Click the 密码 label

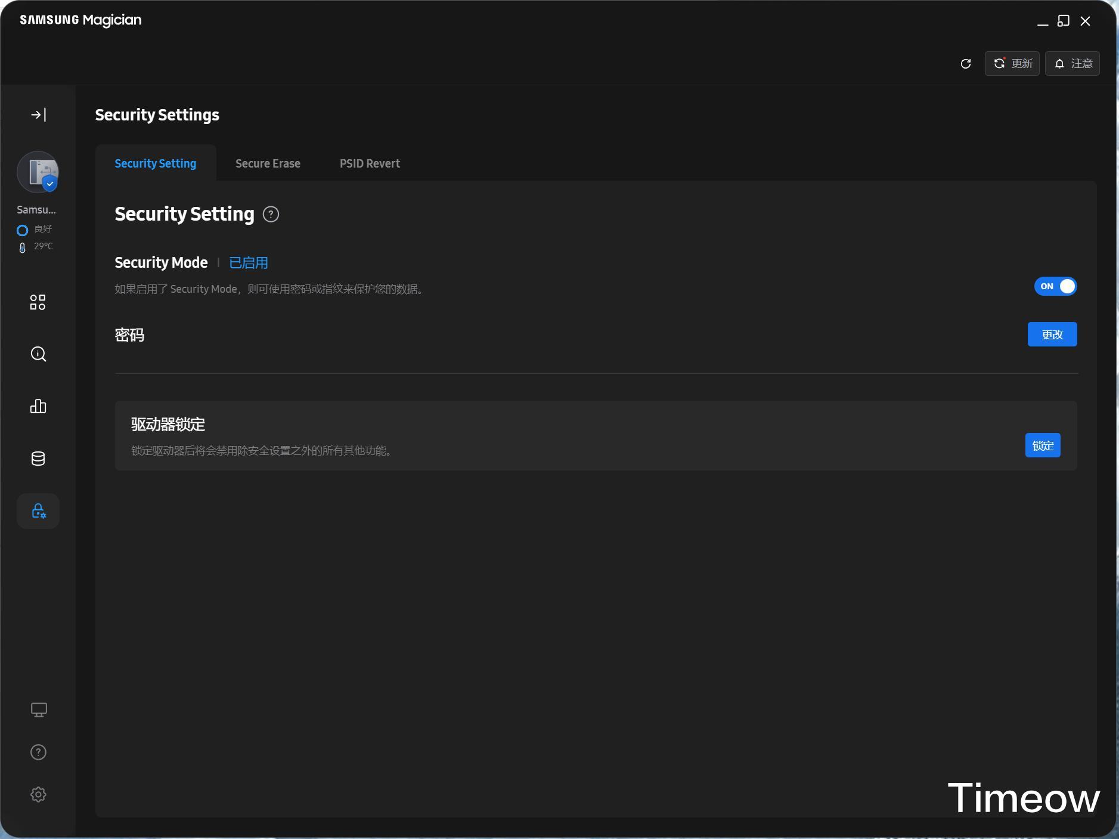129,335
